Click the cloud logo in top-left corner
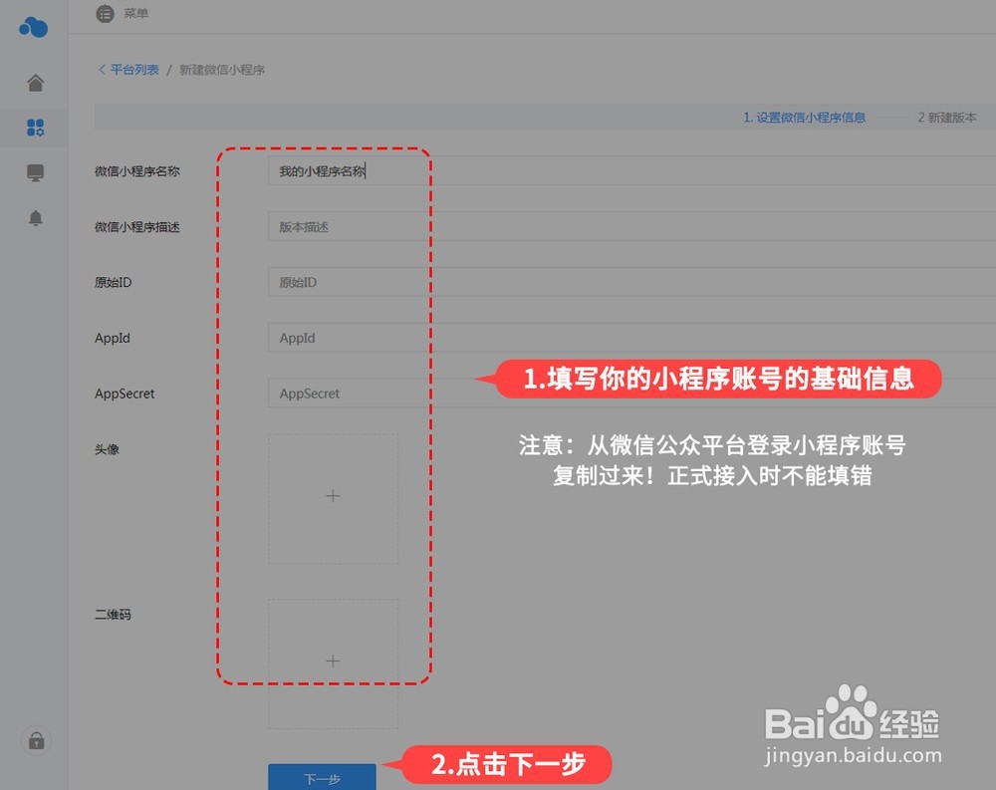Image resolution: width=996 pixels, height=790 pixels. pyautogui.click(x=33, y=28)
